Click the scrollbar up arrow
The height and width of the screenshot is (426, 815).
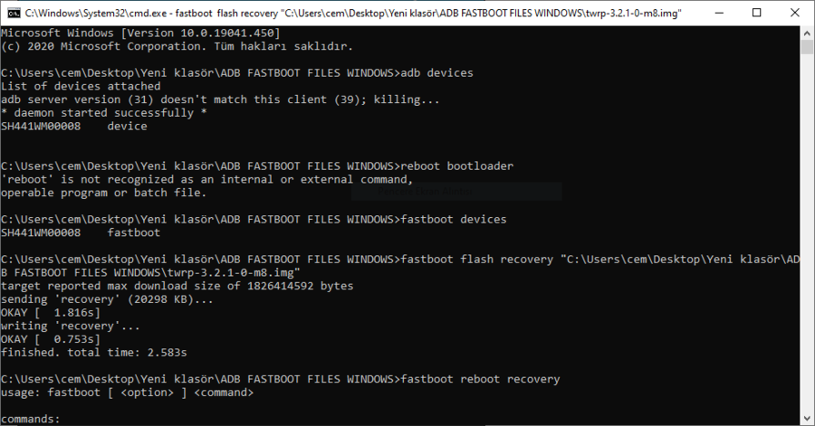pos(806,32)
